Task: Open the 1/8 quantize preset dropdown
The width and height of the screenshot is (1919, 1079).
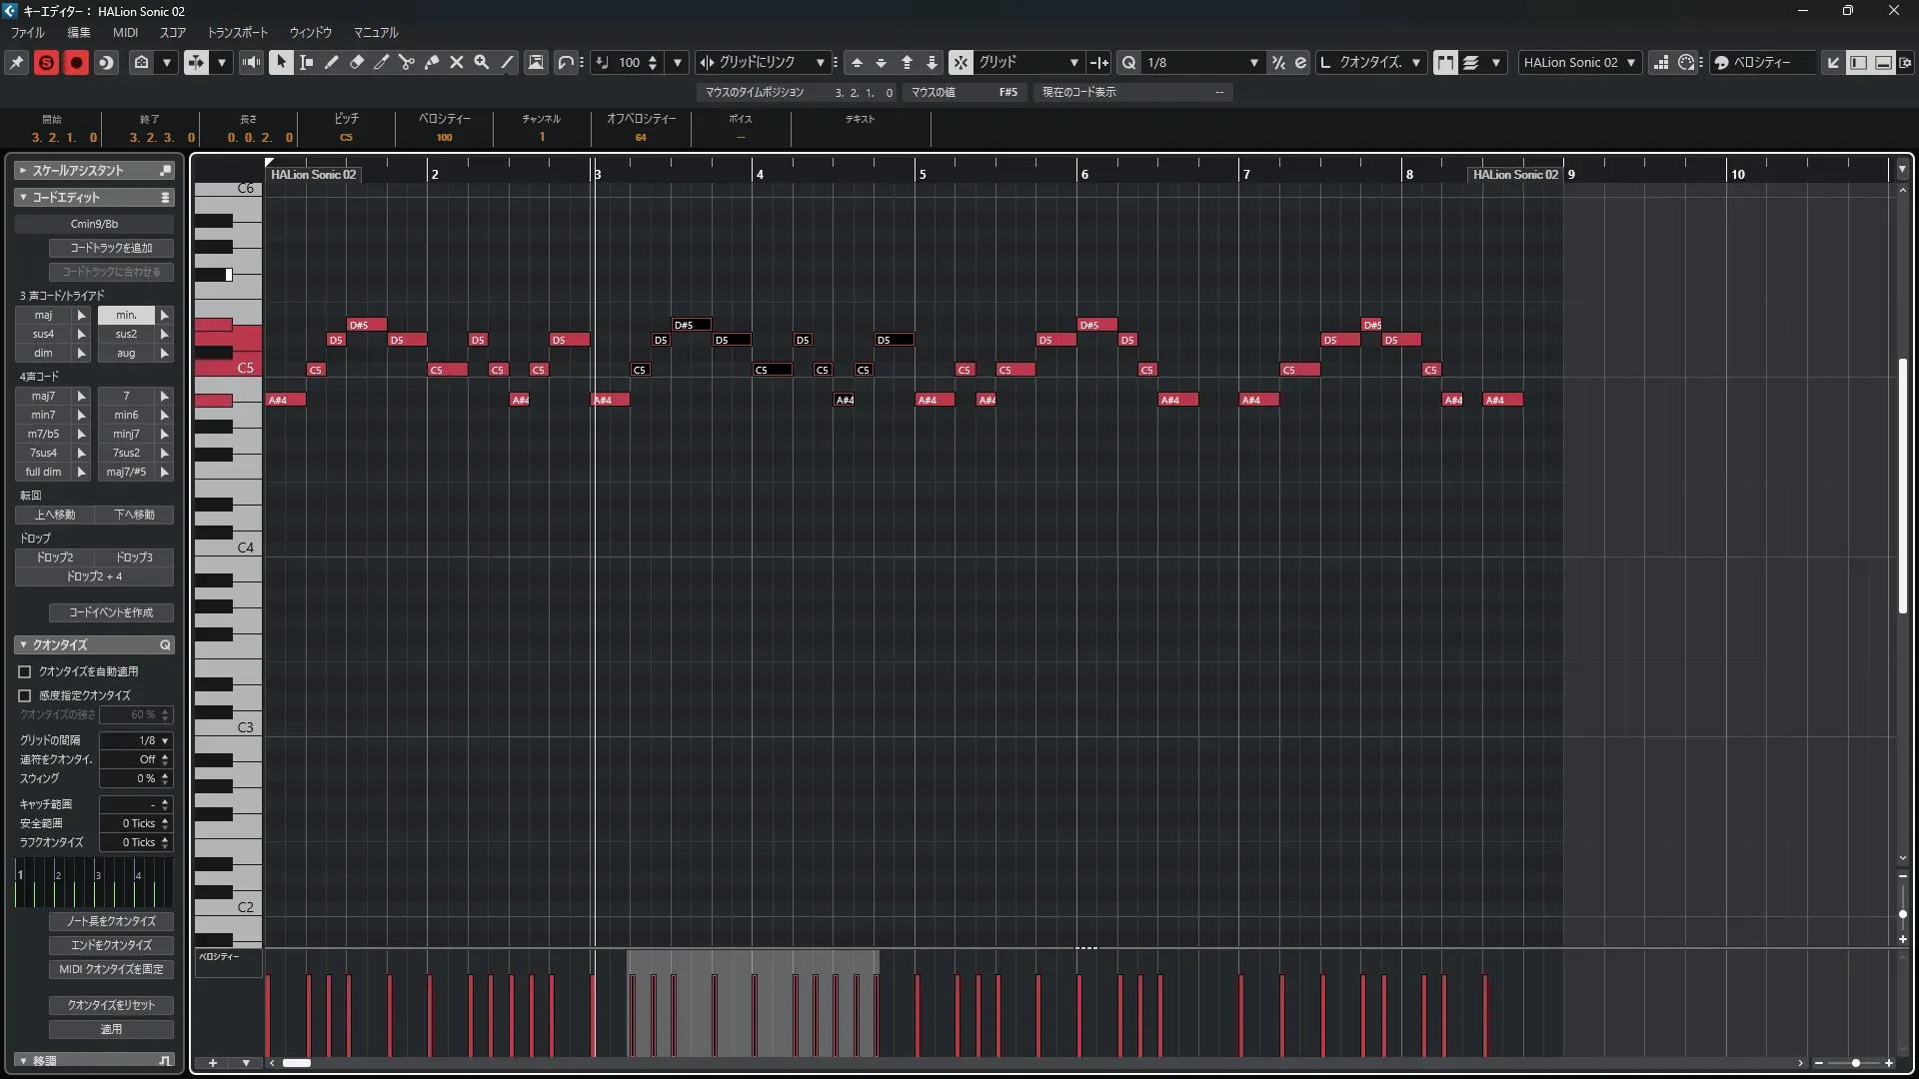Action: point(1253,62)
